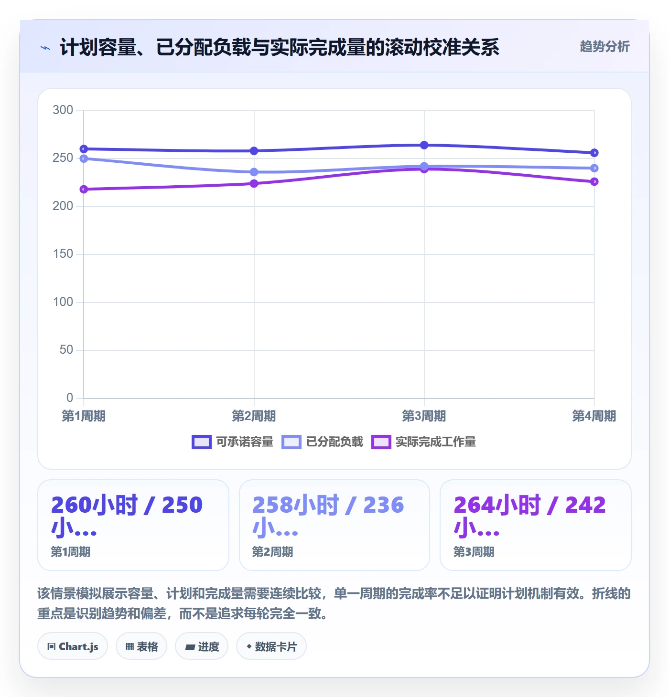Select the 可承诺容量 data point at 第2周期
Viewport: 669px width, 697px height.
pos(254,151)
